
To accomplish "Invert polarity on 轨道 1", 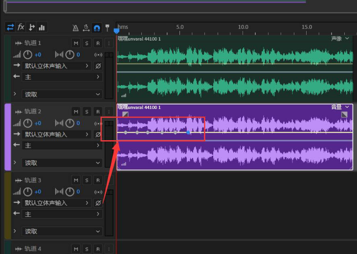I will click(98, 66).
